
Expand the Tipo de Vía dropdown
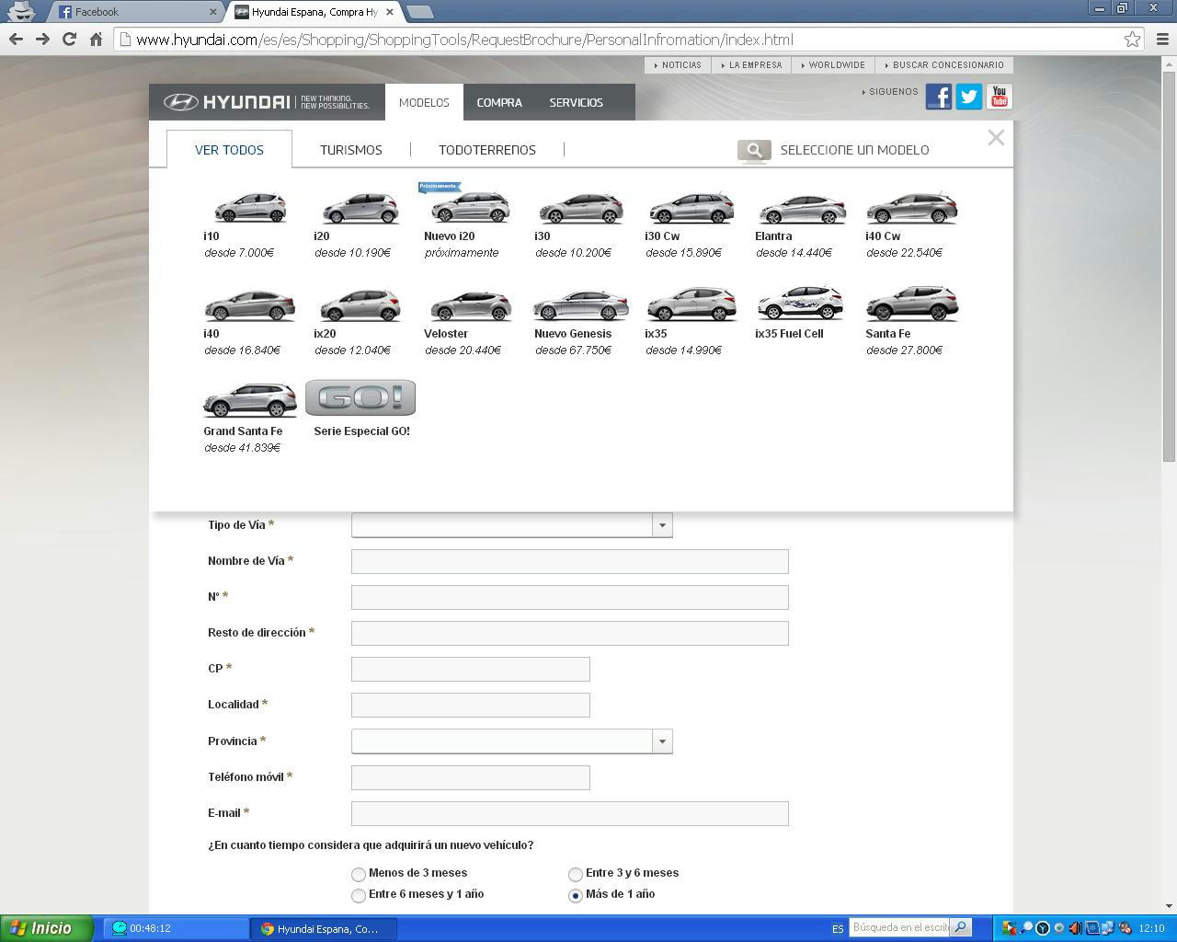[661, 525]
